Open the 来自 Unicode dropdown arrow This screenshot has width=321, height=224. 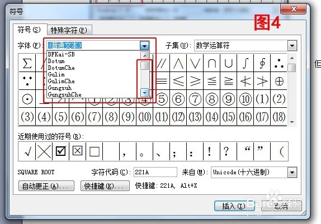[x=292, y=173]
